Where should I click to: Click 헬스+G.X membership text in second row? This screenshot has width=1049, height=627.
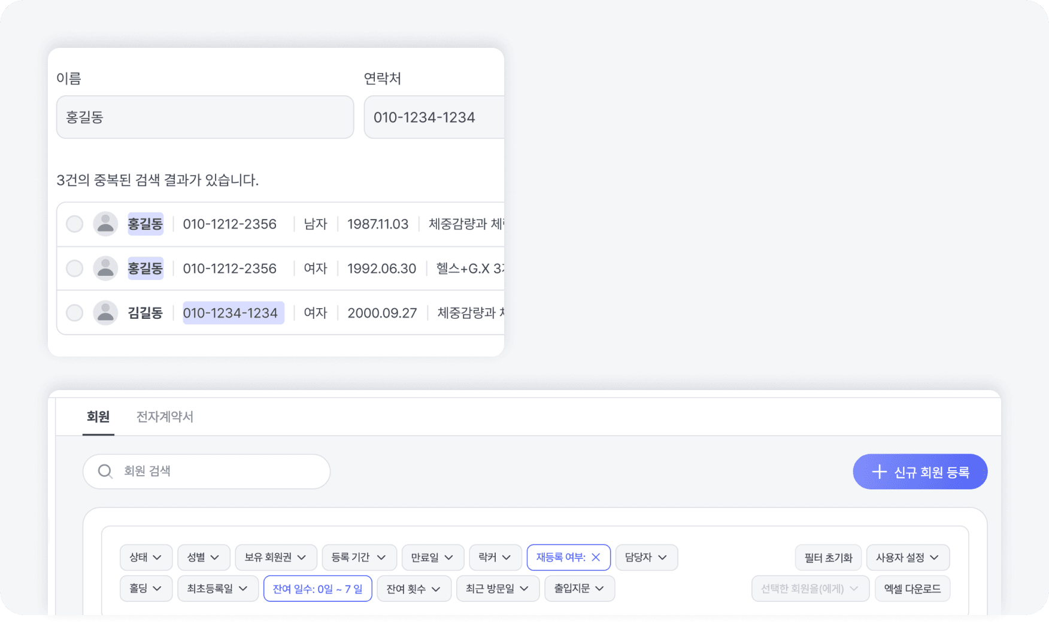[470, 268]
